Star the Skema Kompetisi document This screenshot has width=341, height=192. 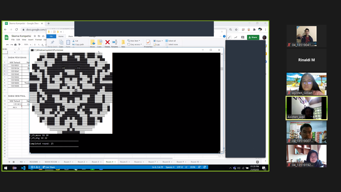coord(35,36)
